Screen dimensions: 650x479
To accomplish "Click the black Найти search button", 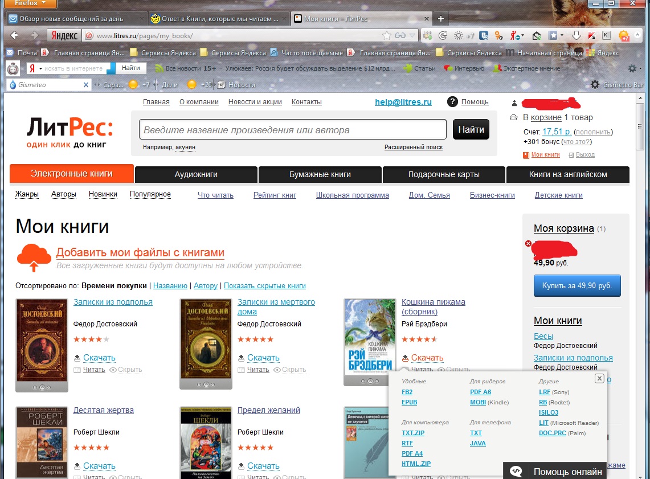I will click(471, 130).
